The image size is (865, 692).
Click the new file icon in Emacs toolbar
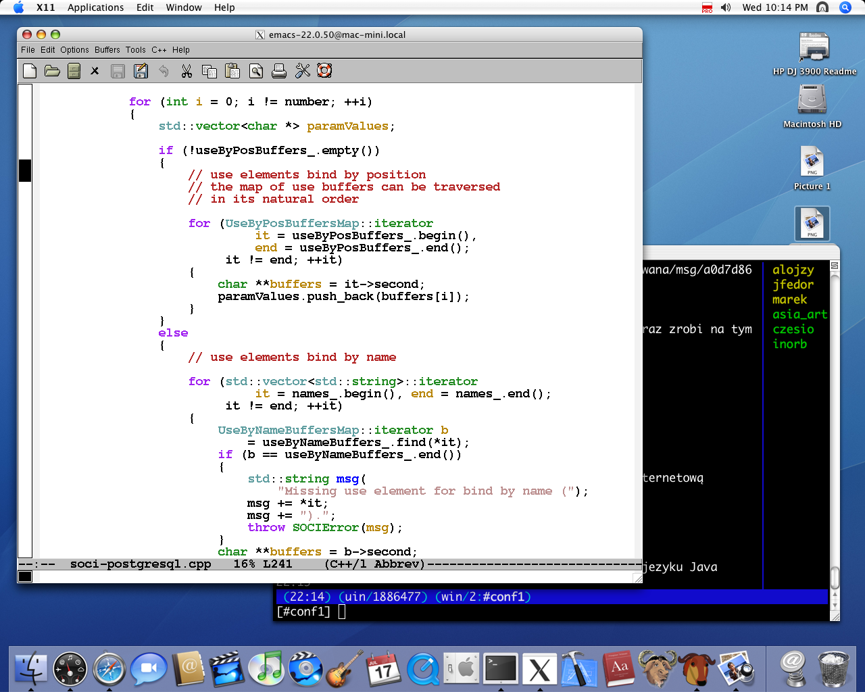[30, 71]
